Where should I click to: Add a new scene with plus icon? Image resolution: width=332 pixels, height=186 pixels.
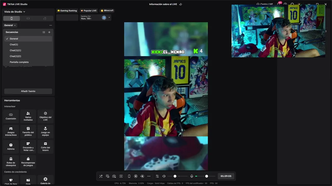click(49, 32)
